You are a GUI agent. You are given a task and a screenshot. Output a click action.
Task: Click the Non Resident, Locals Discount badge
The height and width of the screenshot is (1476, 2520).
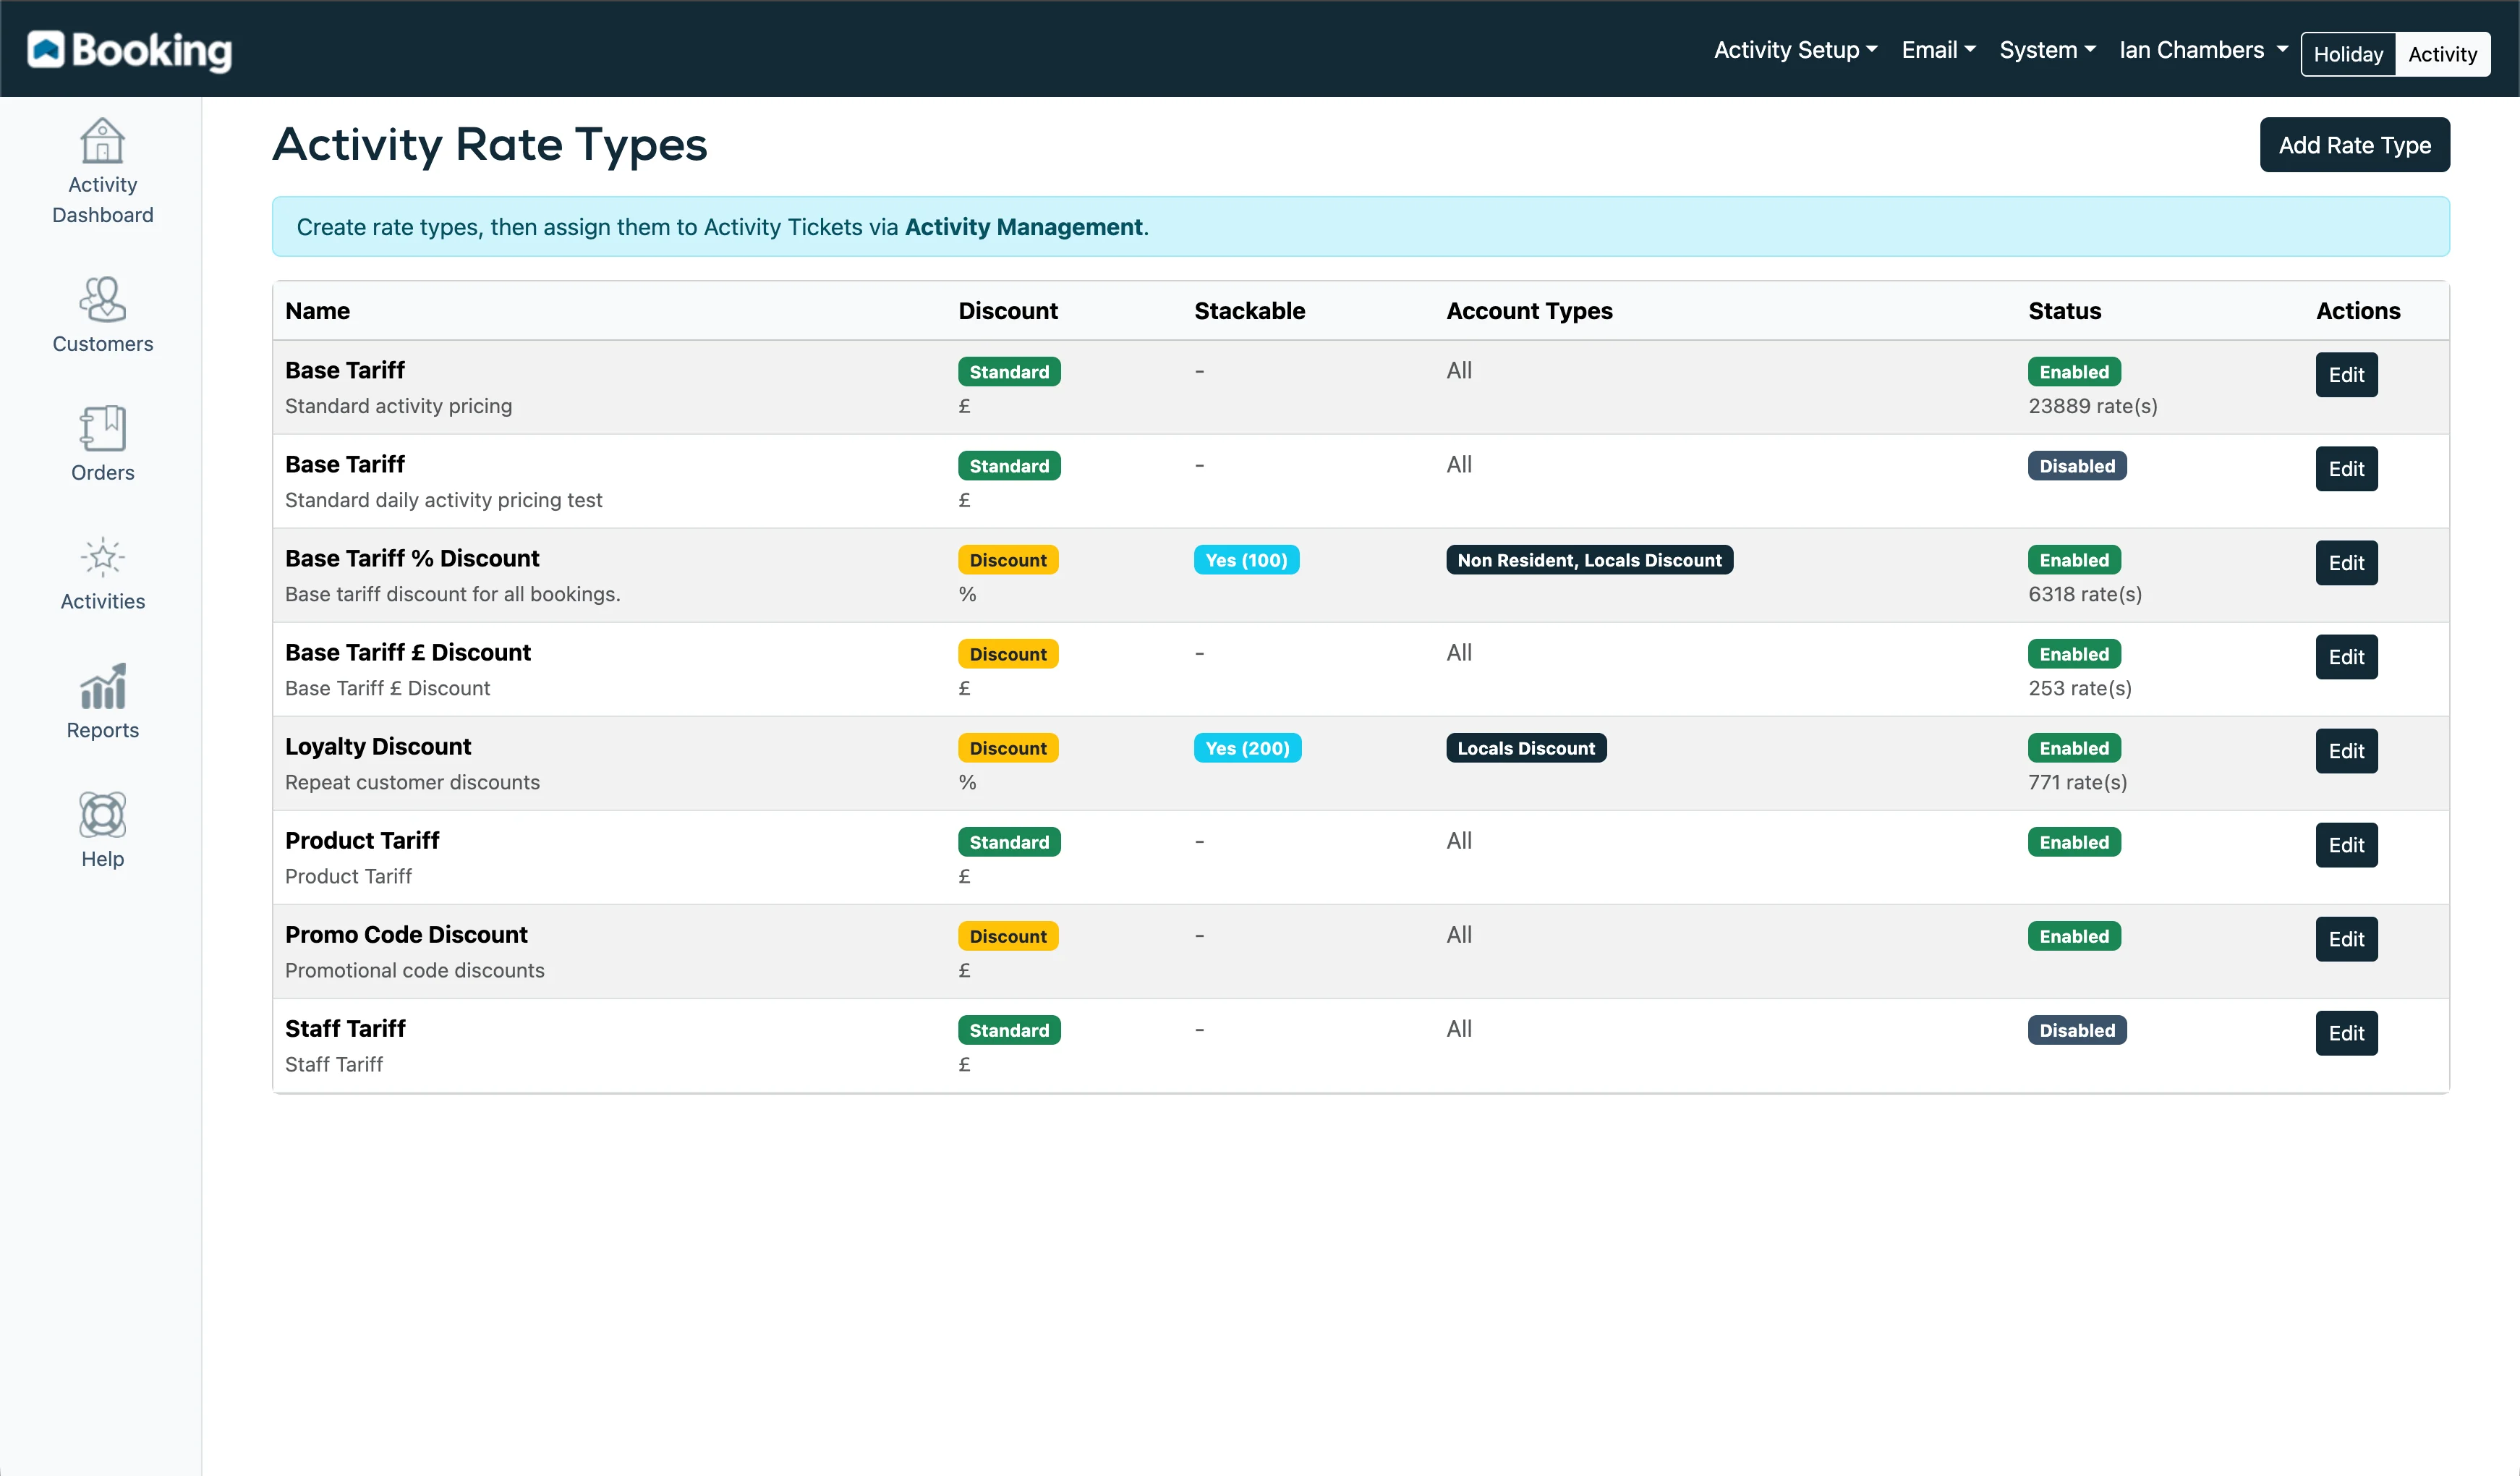coord(1589,560)
